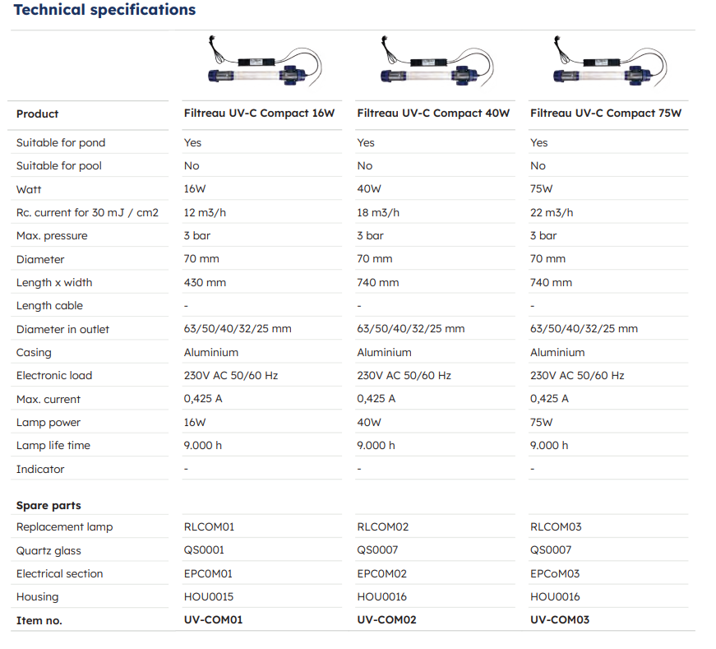Select the Technical specifications heading
This screenshot has width=716, height=649.
(x=104, y=10)
